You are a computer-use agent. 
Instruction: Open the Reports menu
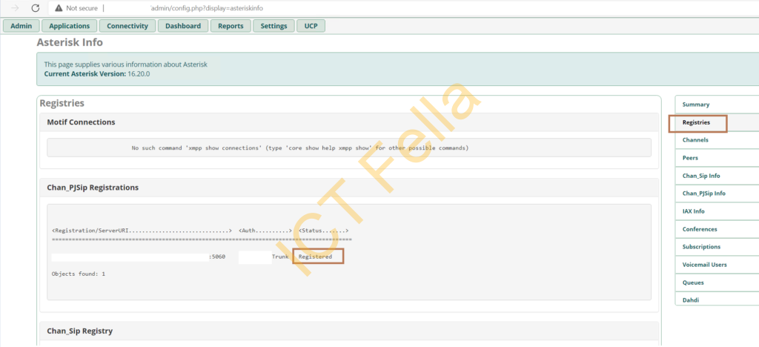[x=231, y=26]
